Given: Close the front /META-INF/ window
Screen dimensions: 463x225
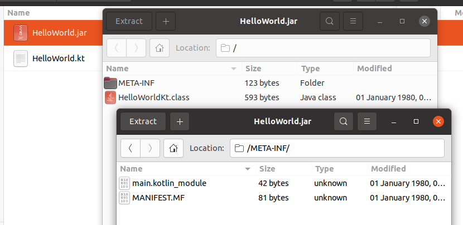Looking at the screenshot, I should coord(438,121).
